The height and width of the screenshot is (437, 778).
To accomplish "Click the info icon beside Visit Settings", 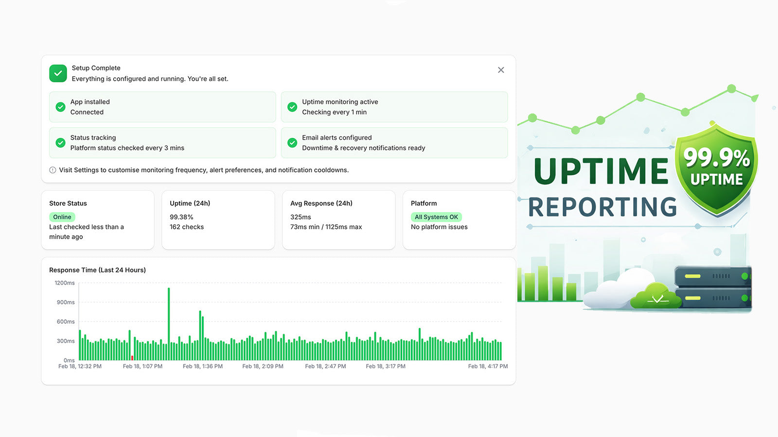I will 53,170.
